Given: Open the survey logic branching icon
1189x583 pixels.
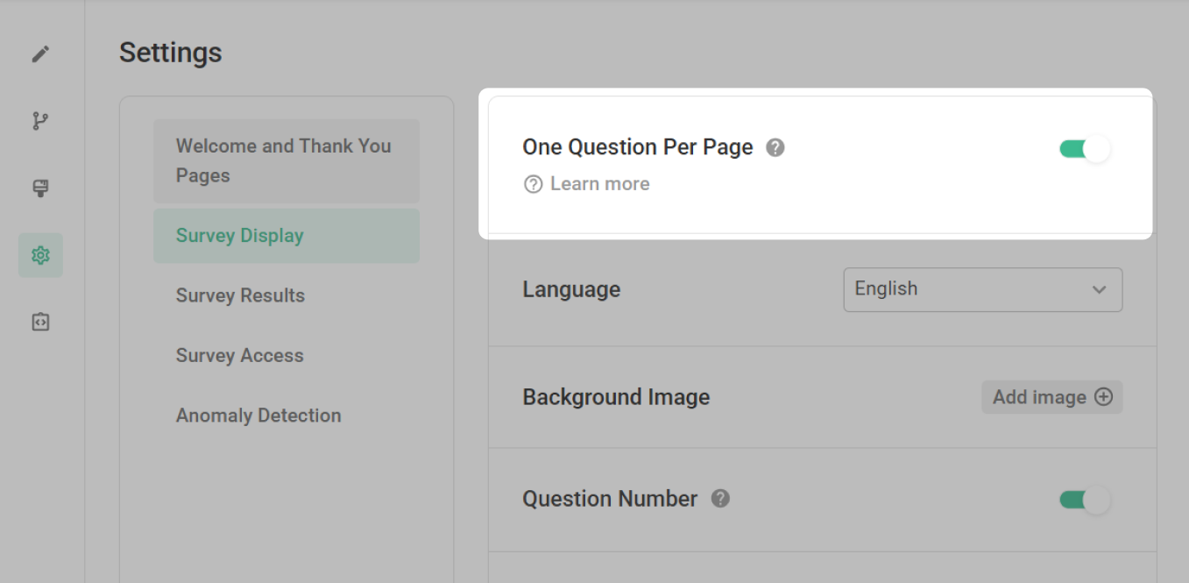Looking at the screenshot, I should click(40, 121).
